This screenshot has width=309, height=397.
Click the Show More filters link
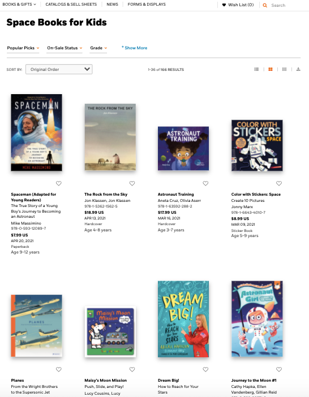135,48
